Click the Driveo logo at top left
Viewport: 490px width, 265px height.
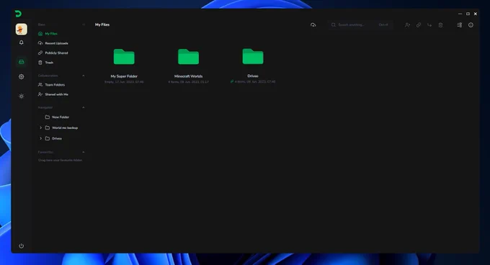18,14
